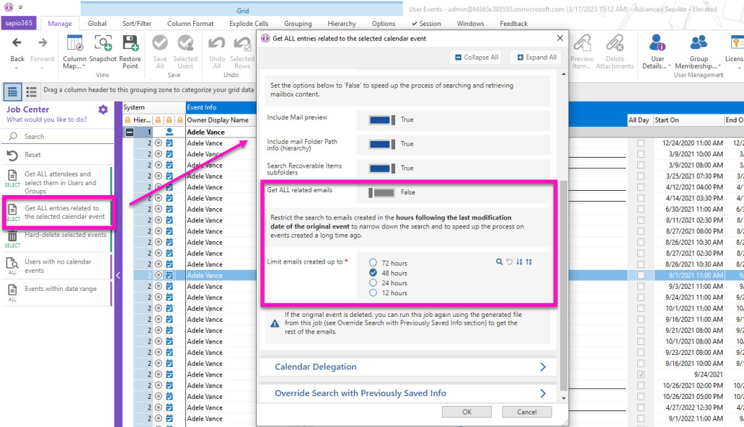Select Get ALL attendees job
The image size is (744, 427).
[58, 182]
